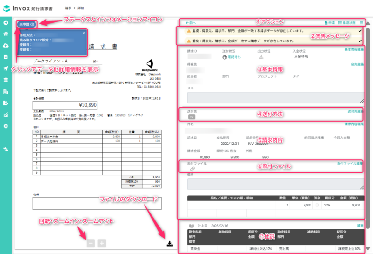Click the 基本情報編集 link
Viewport: 373px width, 254px height.
(x=354, y=49)
